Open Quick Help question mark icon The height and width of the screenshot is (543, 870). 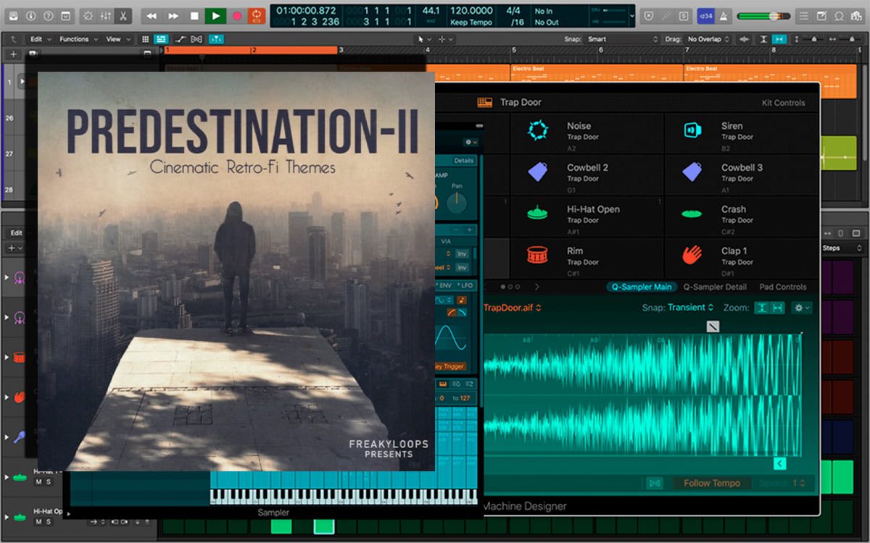pos(49,15)
